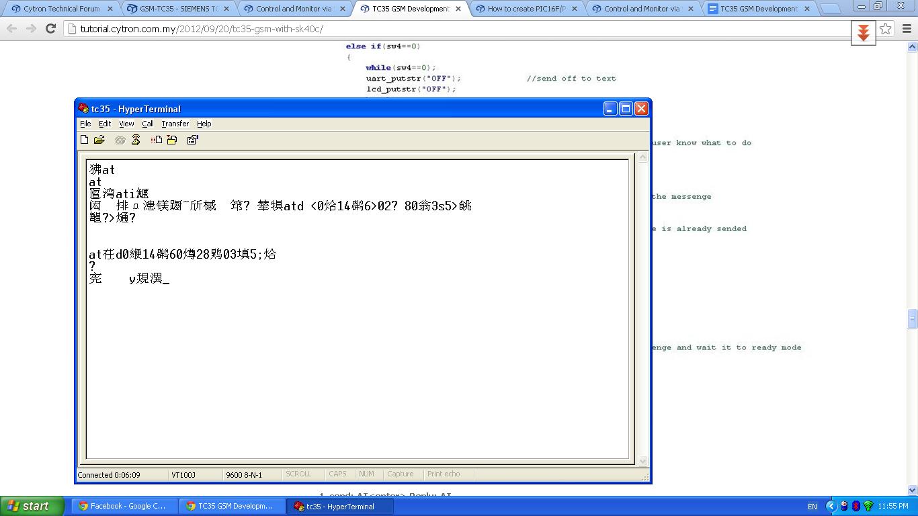Switch to Facebook - Google Chrome taskbar item
The image size is (918, 516).
125,506
